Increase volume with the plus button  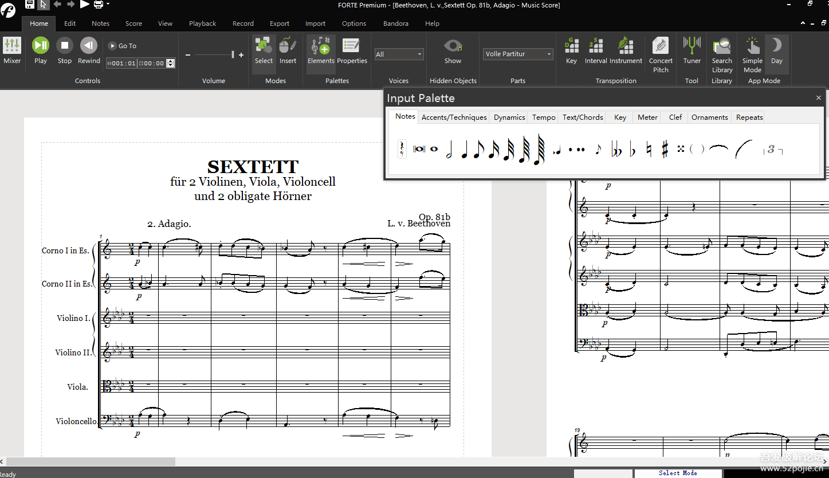click(x=241, y=55)
